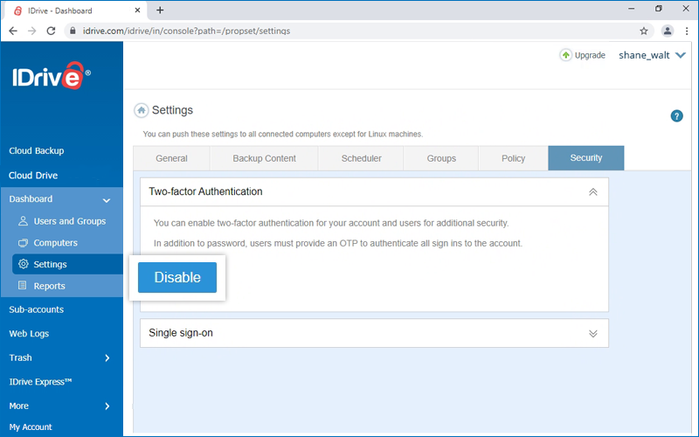Open Web Logs in the sidebar
This screenshot has height=437, width=699.
click(x=29, y=334)
